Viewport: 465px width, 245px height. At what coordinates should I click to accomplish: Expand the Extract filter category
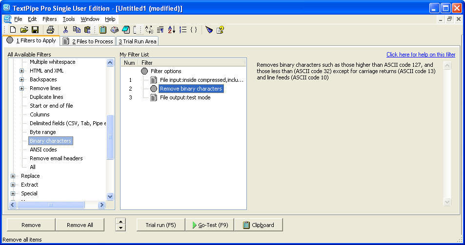(x=13, y=185)
